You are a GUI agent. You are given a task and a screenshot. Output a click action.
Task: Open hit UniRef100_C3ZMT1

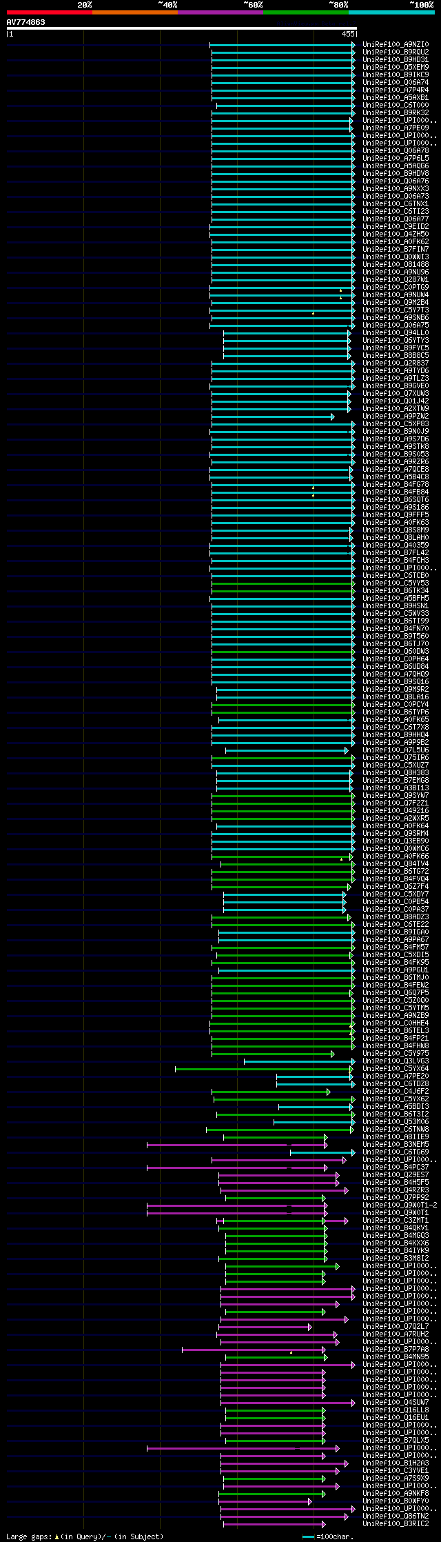tap(396, 1221)
